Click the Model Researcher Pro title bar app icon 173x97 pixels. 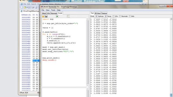pyautogui.click(x=42, y=7)
